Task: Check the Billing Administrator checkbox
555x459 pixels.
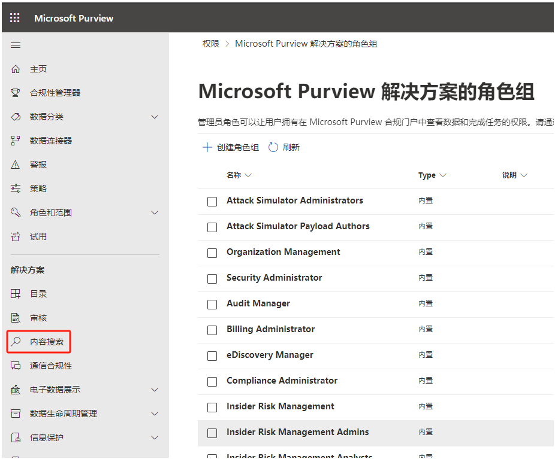Action: click(212, 330)
